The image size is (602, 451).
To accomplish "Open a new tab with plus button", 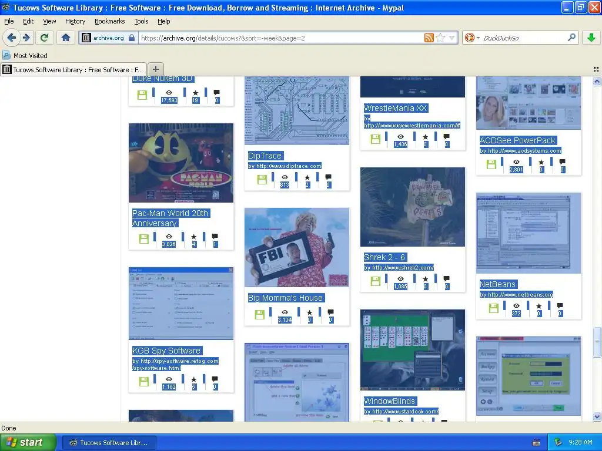I will tap(155, 69).
